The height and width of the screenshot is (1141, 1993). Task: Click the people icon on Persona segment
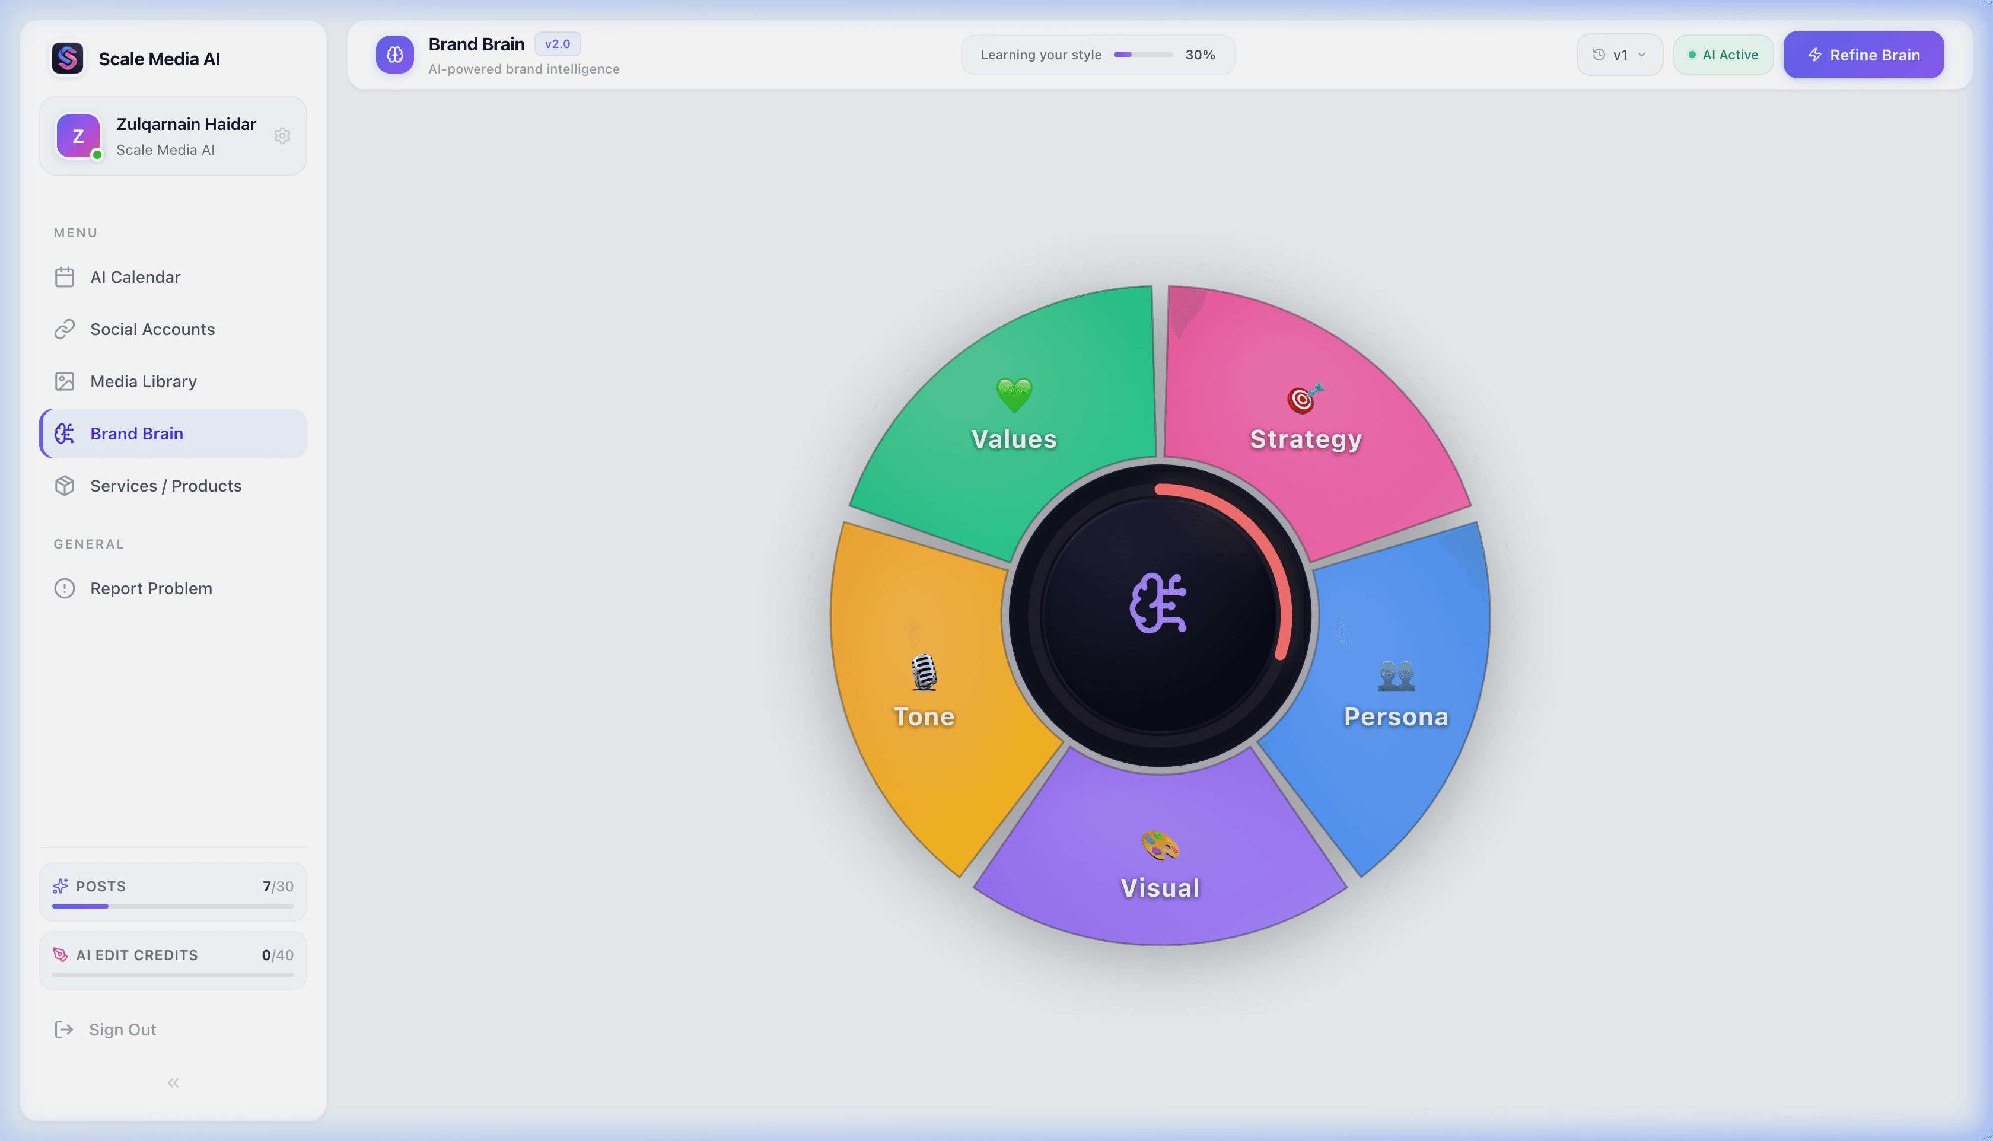1396,675
